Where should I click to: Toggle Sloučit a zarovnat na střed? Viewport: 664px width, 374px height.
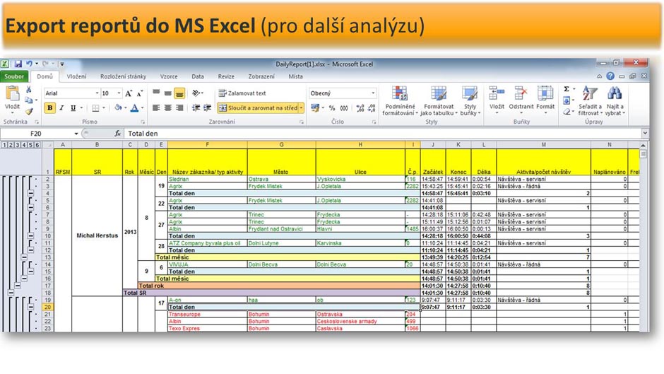click(x=258, y=108)
